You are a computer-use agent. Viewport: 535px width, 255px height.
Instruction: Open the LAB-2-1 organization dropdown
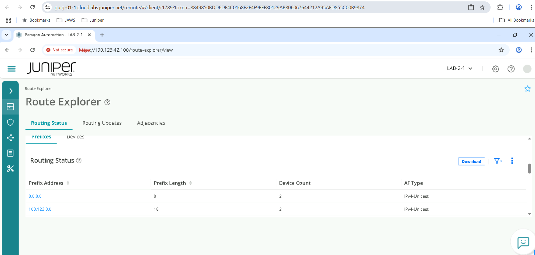click(x=460, y=69)
